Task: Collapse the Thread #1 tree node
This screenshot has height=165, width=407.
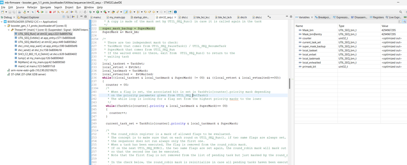Action: 8,30
